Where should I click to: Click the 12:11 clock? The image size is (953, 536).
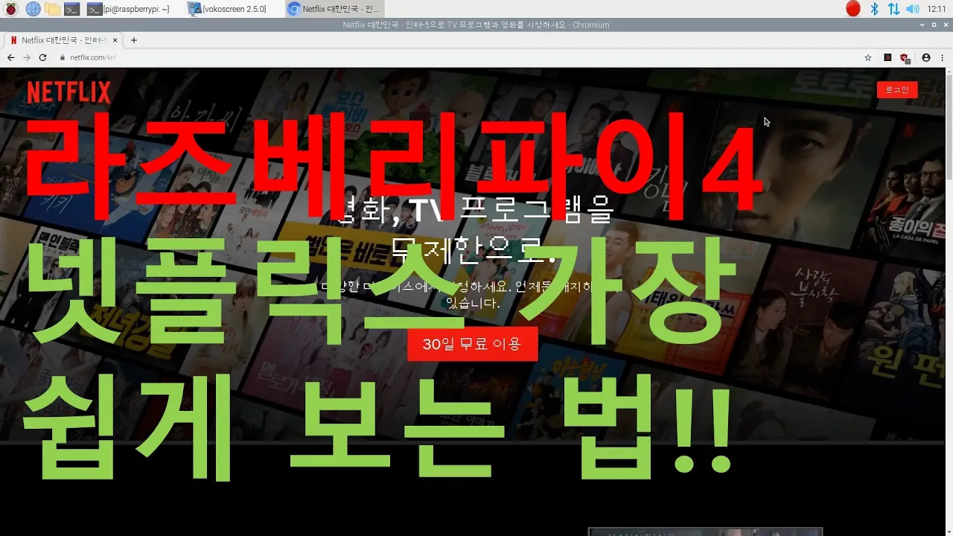tap(937, 9)
